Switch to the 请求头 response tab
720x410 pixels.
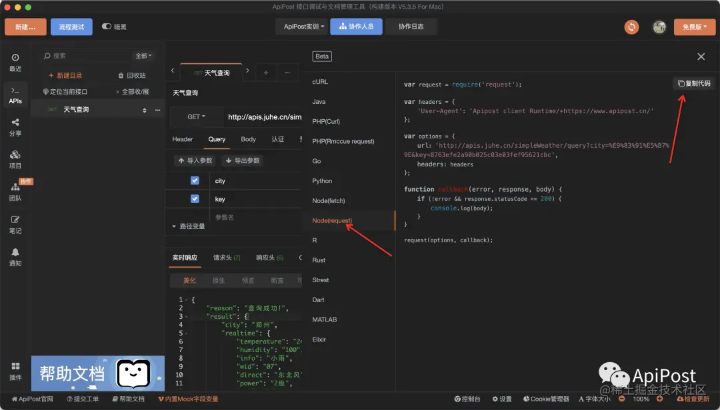click(227, 258)
